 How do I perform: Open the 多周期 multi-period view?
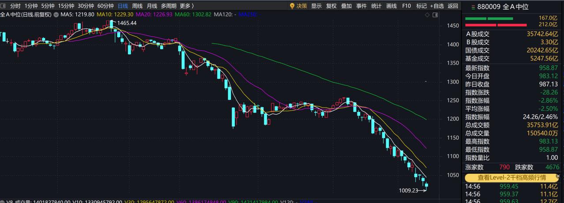click(x=169, y=6)
